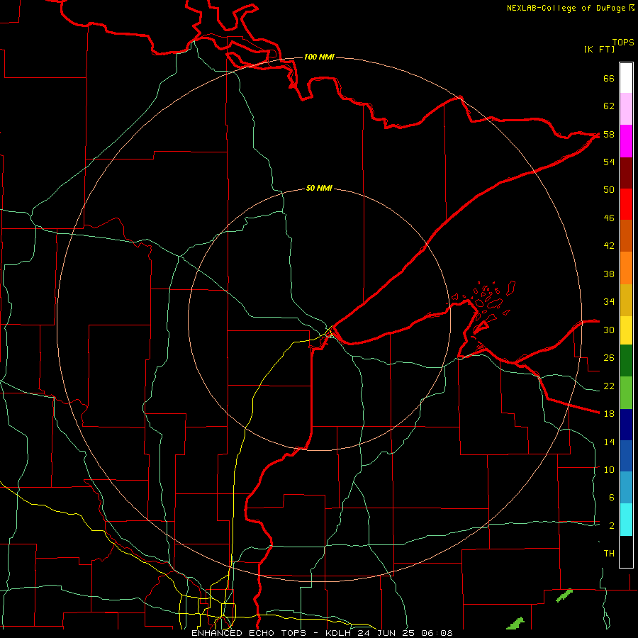Click the dark orange 46 kft swatch
The image size is (638, 638).
(x=626, y=235)
